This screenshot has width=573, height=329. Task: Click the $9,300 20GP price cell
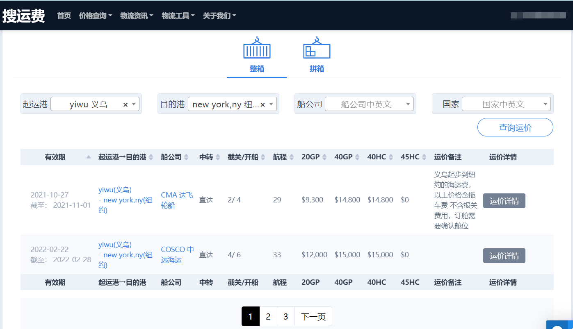click(312, 200)
